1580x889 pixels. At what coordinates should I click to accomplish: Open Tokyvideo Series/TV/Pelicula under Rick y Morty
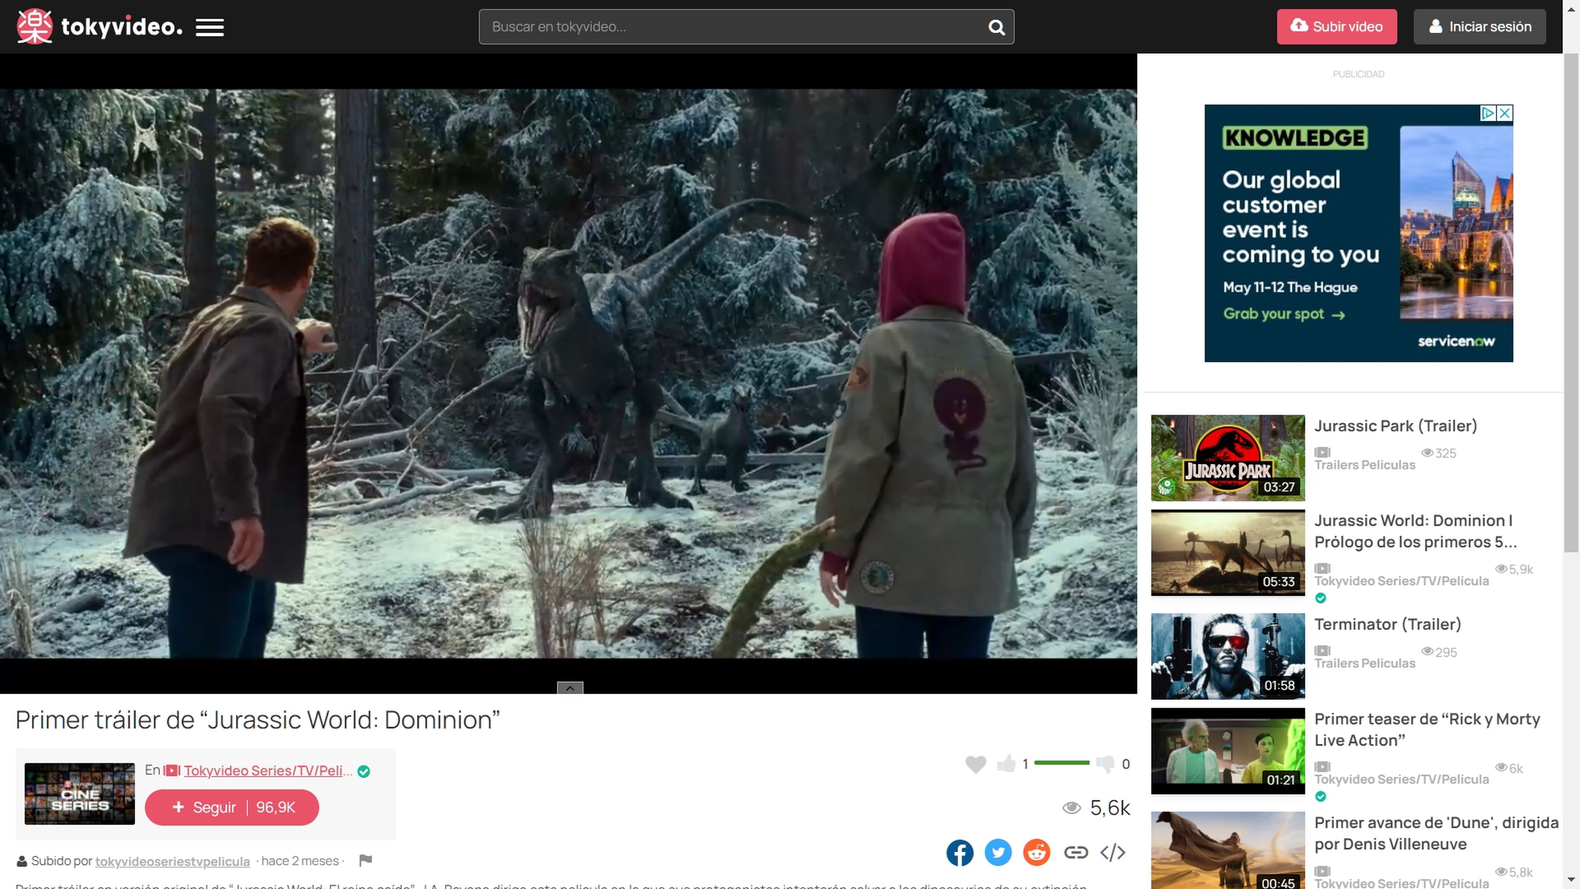pos(1401,779)
